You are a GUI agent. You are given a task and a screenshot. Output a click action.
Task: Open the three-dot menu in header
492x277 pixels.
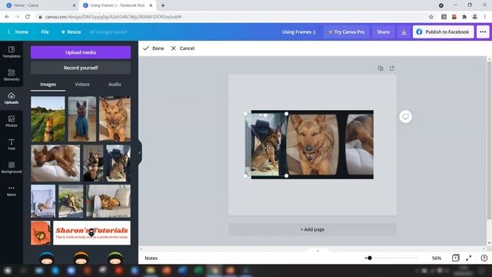pyautogui.click(x=483, y=32)
